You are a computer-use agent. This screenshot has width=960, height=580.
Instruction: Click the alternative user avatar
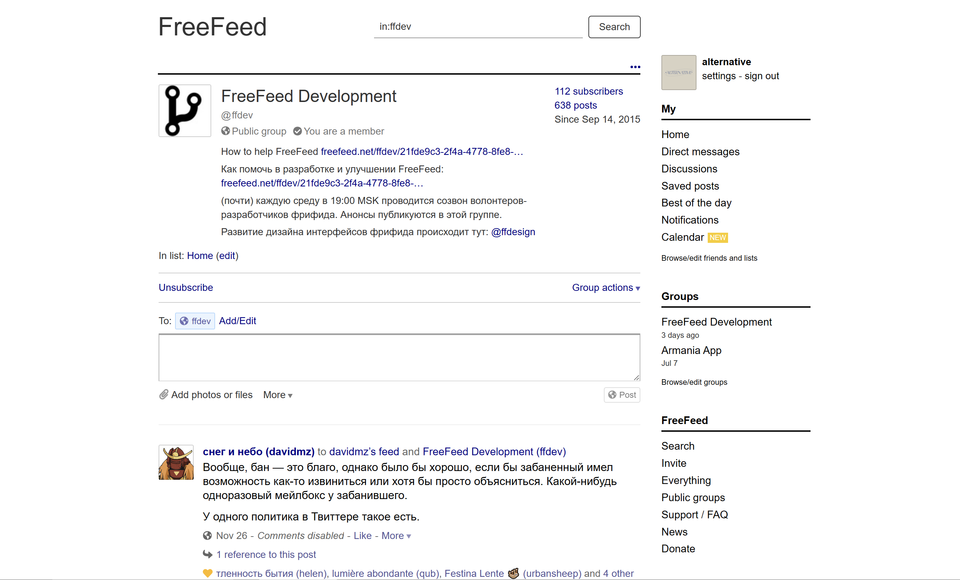point(679,73)
